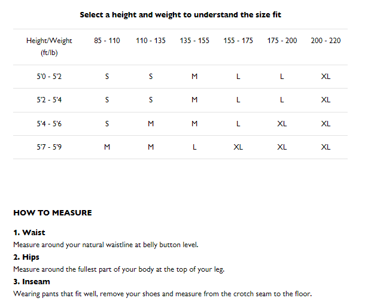Click the '3. Inseam' measurement heading
This screenshot has height=304, width=365.
[x=32, y=281]
